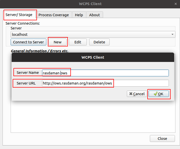The image size is (180, 149).
Task: Close the WCPS Client window with X
Action: (176, 4)
